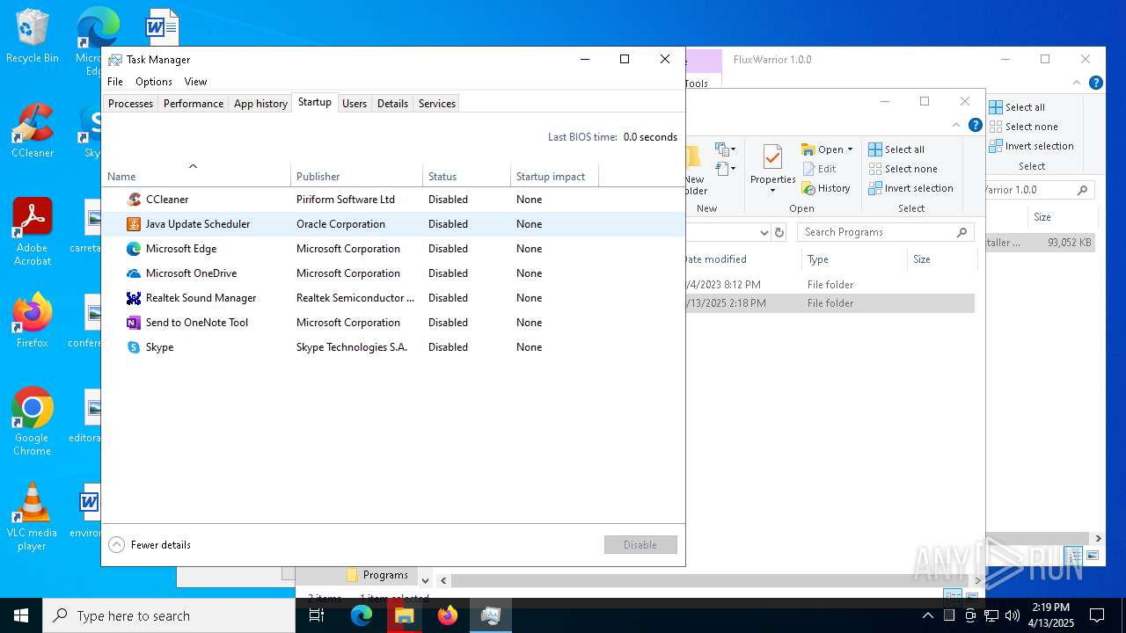Select the CCleaner startup entry icon
Screen dimensions: 1126x633
click(134, 200)
